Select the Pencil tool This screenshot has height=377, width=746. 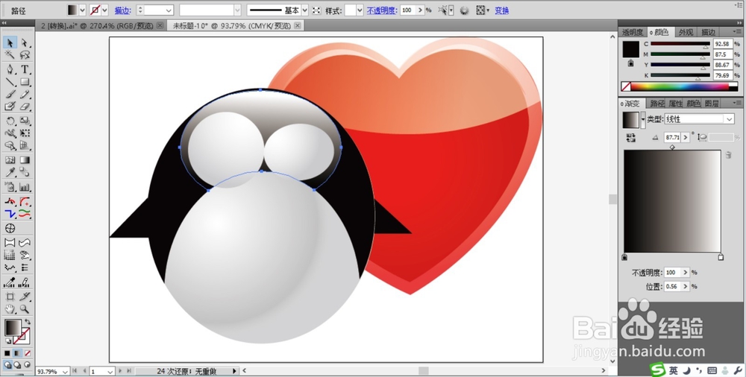25,95
